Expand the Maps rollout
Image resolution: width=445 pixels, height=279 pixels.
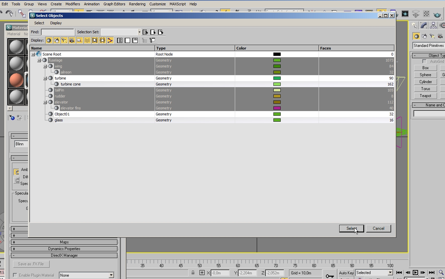64,242
